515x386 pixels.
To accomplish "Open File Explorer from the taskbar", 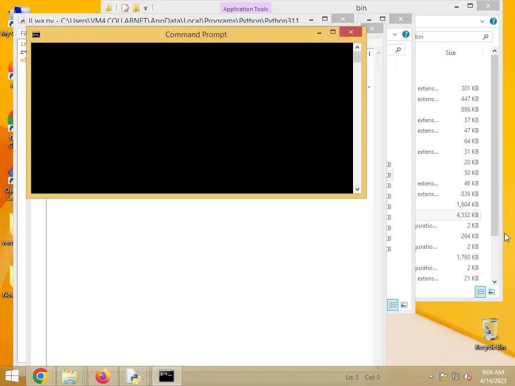I will [x=70, y=376].
